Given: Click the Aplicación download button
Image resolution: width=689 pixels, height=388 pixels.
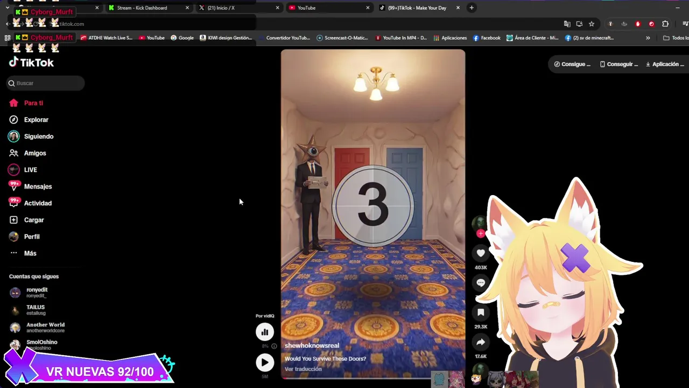Looking at the screenshot, I should (665, 64).
